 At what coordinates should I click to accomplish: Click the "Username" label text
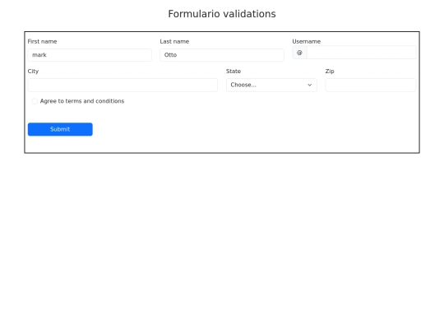307,41
